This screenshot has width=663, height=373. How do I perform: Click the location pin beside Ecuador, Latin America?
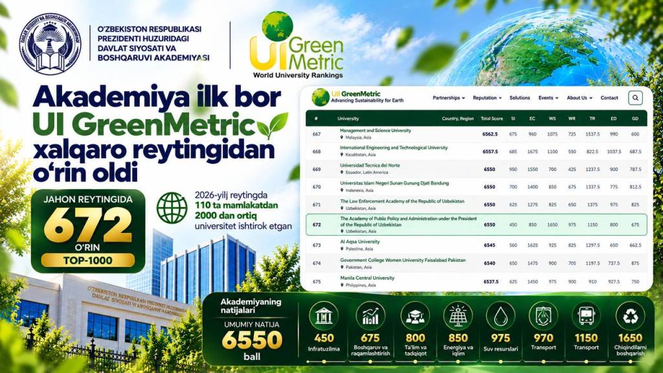click(342, 172)
